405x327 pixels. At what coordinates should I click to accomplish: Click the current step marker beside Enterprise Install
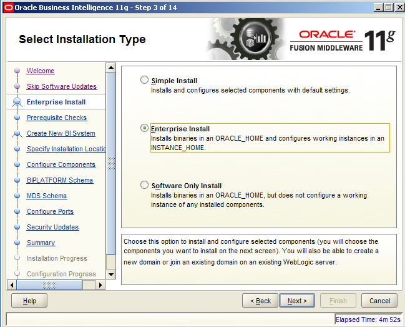(x=17, y=102)
